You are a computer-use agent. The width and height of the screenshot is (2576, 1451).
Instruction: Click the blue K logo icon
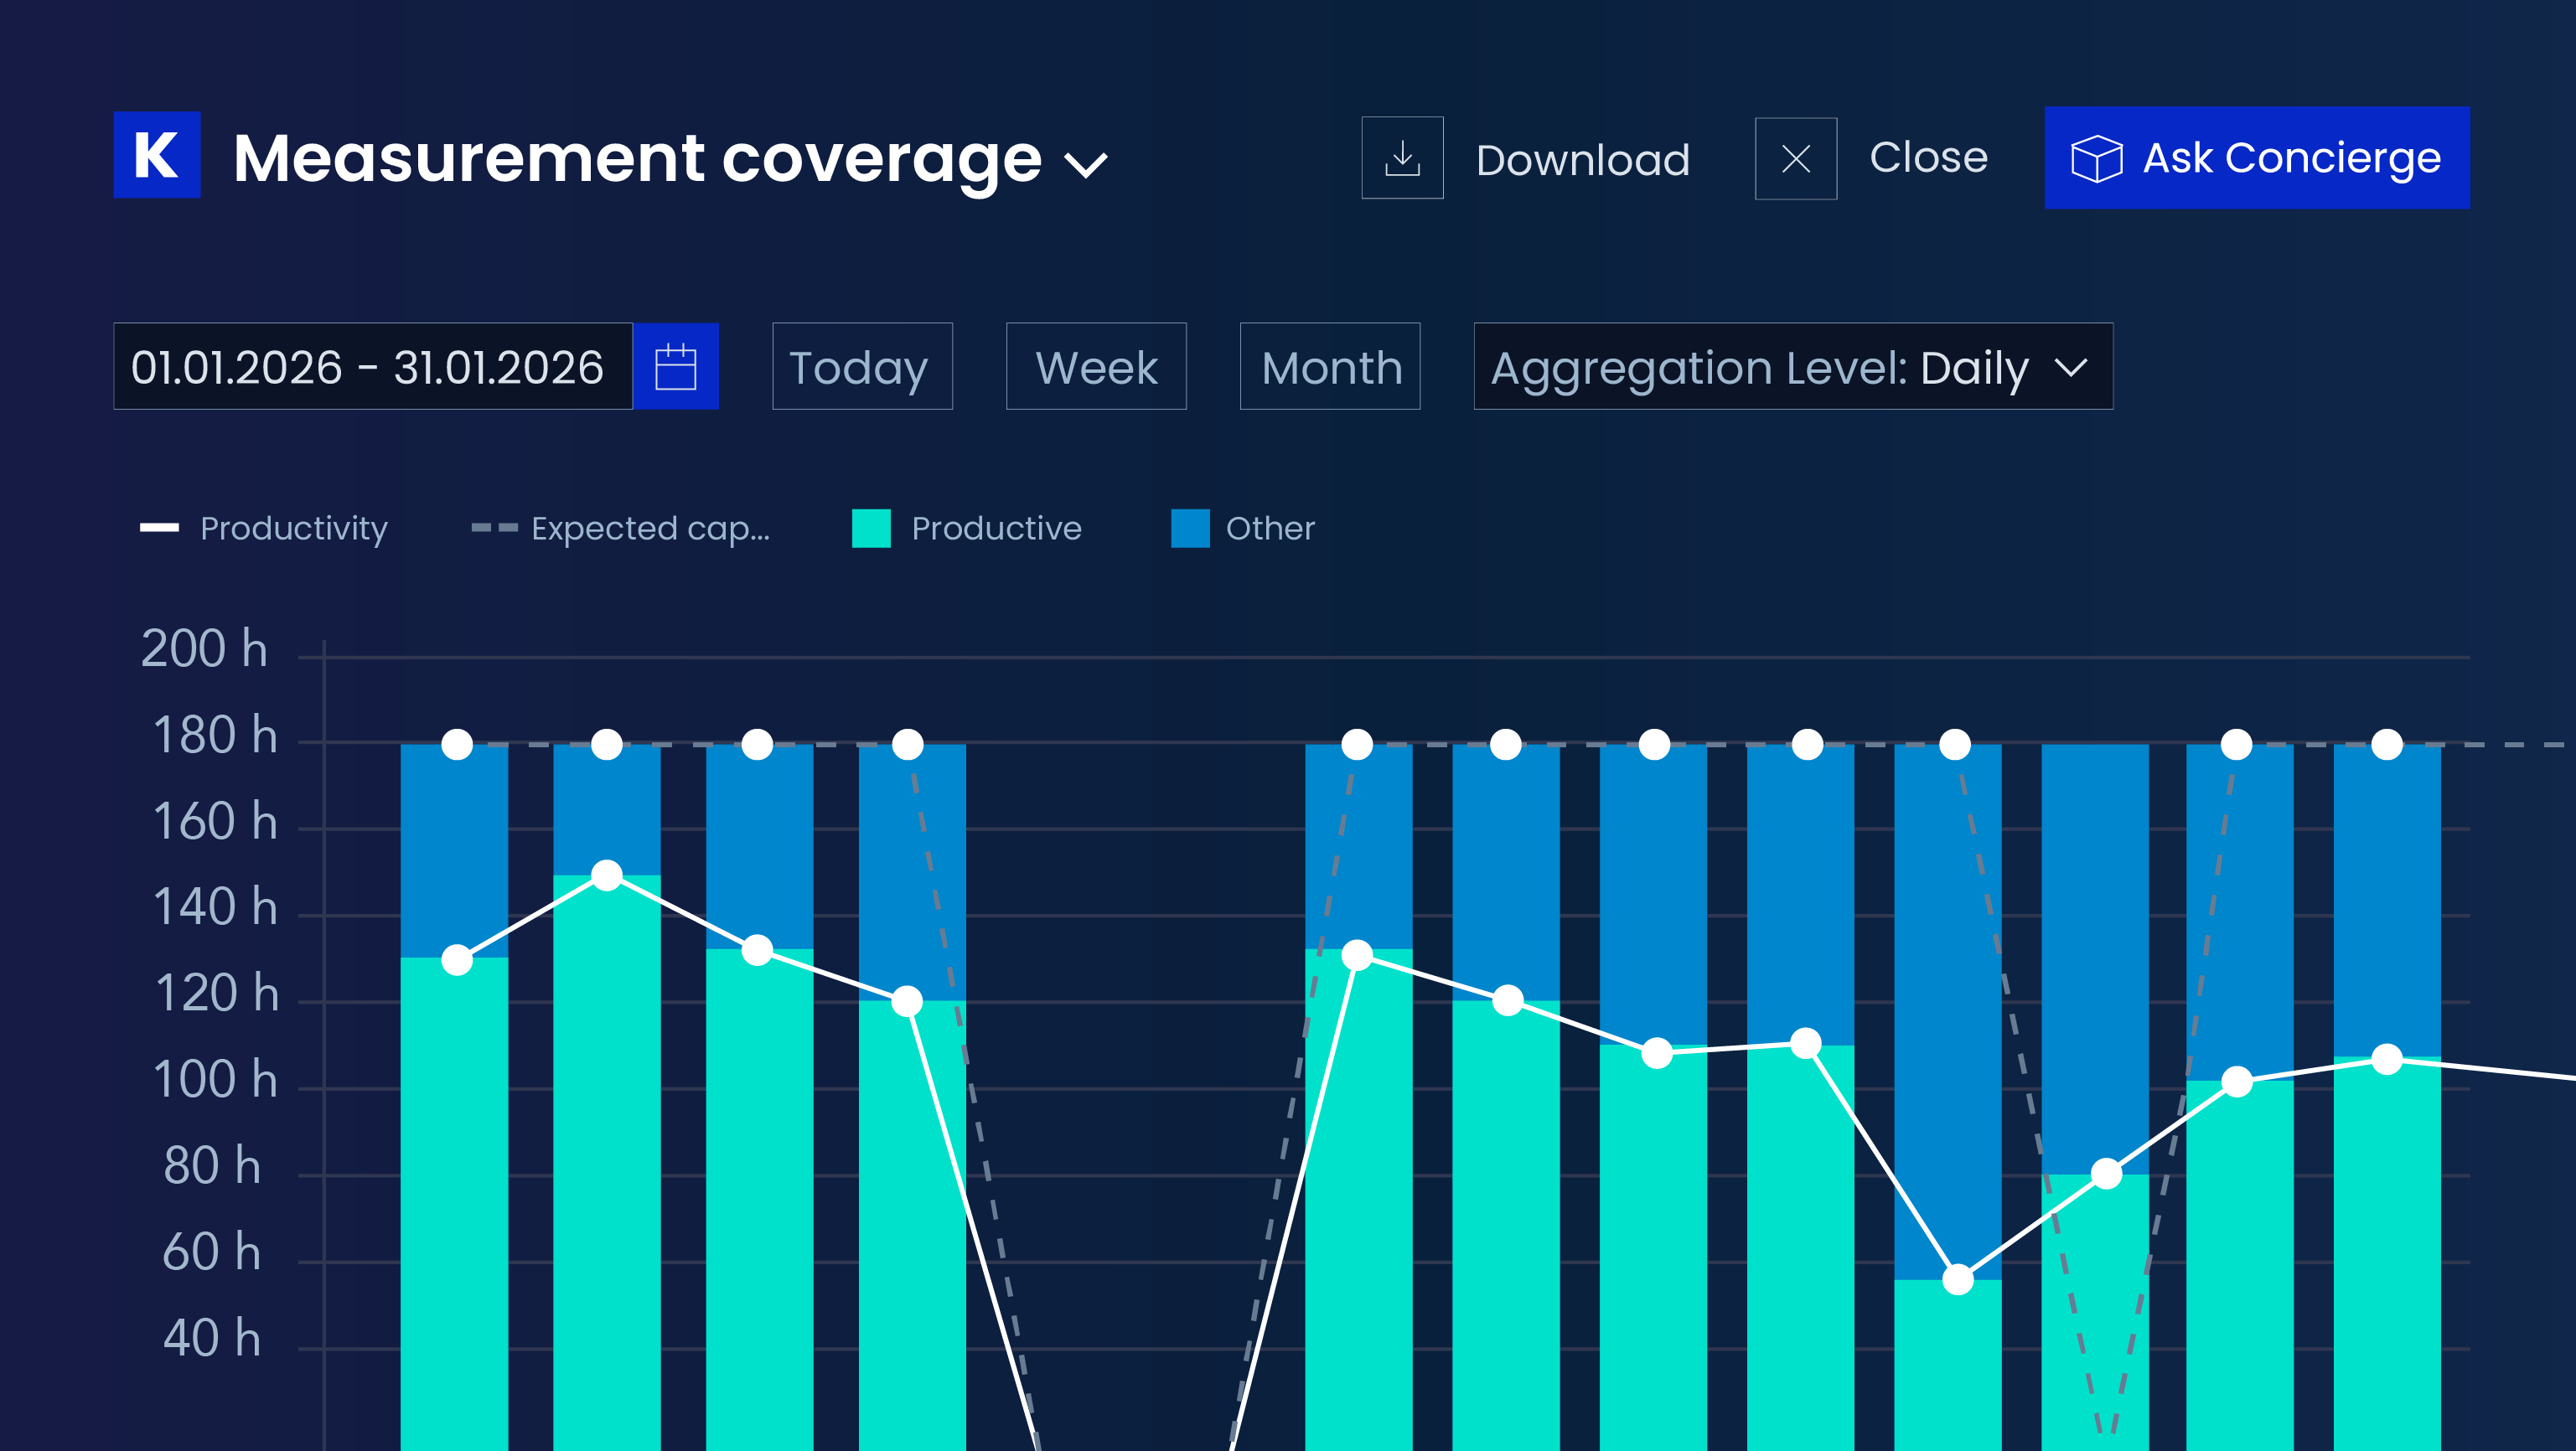coord(157,155)
